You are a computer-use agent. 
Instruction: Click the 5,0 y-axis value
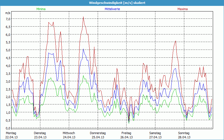pyautogui.click(x=8, y=50)
